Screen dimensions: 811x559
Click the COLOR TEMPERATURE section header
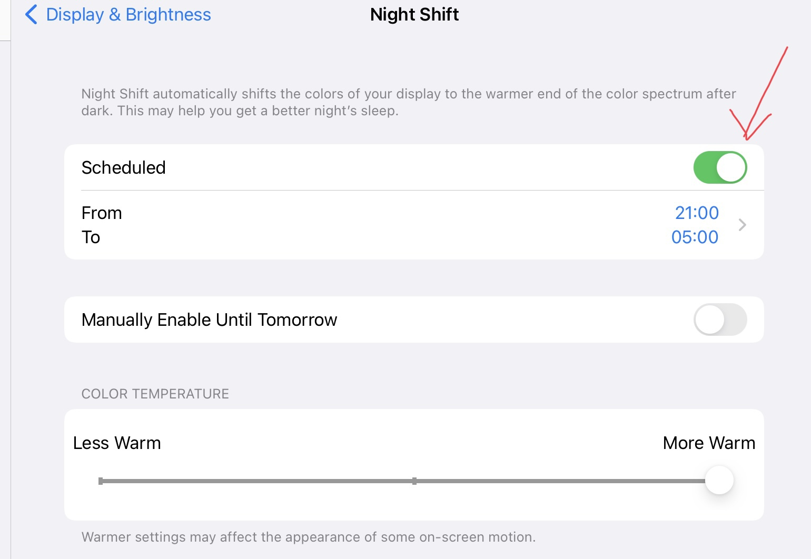155,394
